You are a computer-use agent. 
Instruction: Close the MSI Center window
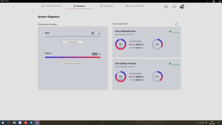(220, 1)
